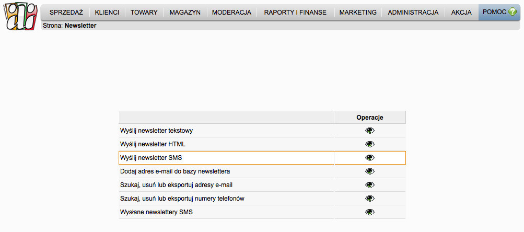Open the RAPORTY I FINANSE menu
Viewport: 524px width, 232px height.
(x=295, y=13)
